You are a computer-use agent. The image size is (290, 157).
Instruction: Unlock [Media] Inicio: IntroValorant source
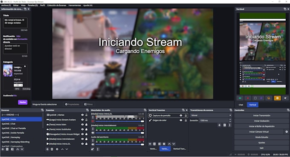87,139
